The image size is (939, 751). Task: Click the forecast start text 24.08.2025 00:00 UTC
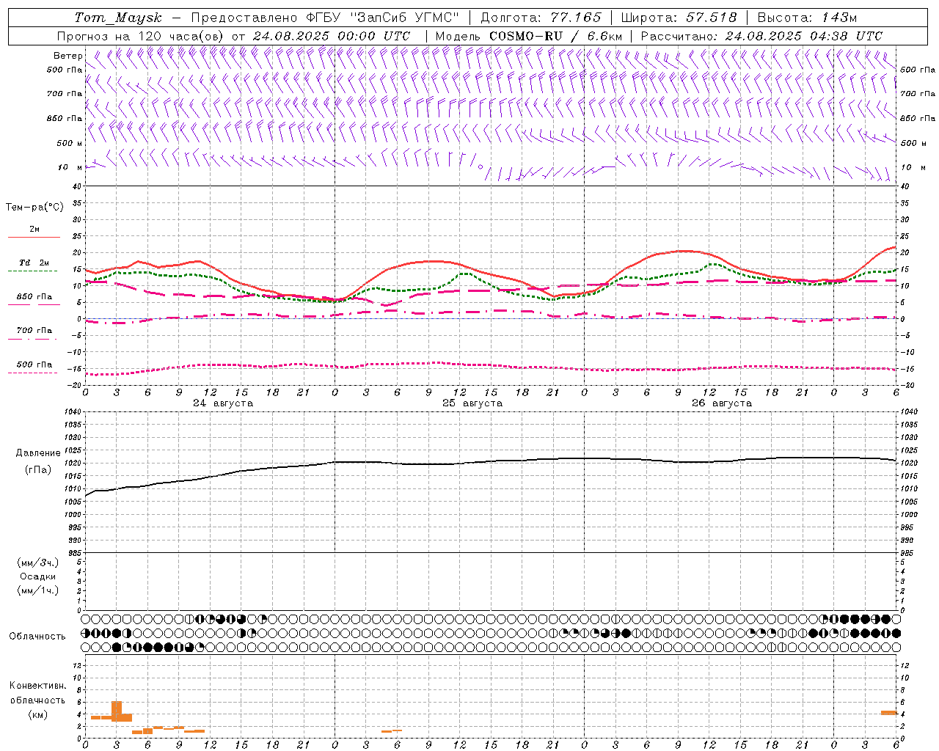(x=332, y=36)
